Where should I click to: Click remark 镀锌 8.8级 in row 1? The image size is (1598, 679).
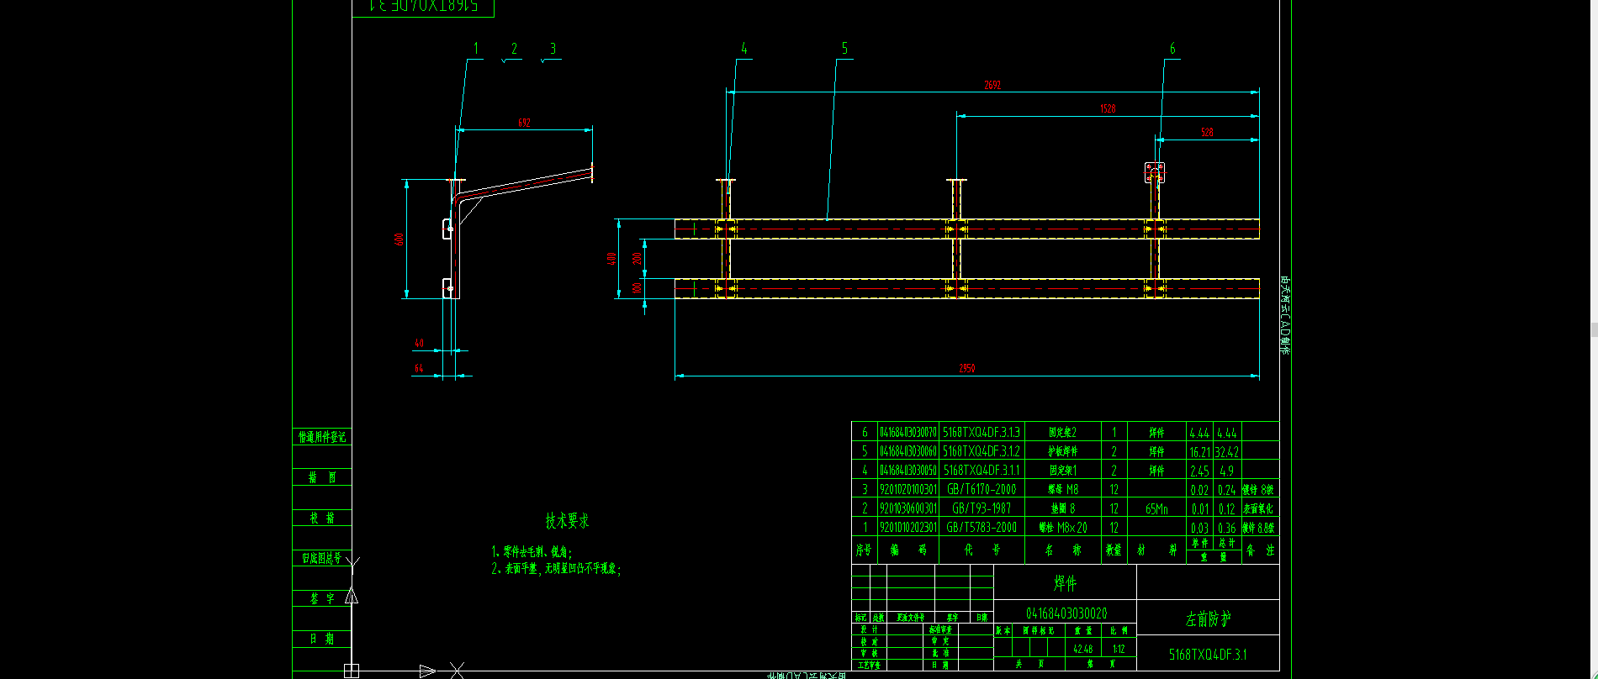[x=1259, y=528]
